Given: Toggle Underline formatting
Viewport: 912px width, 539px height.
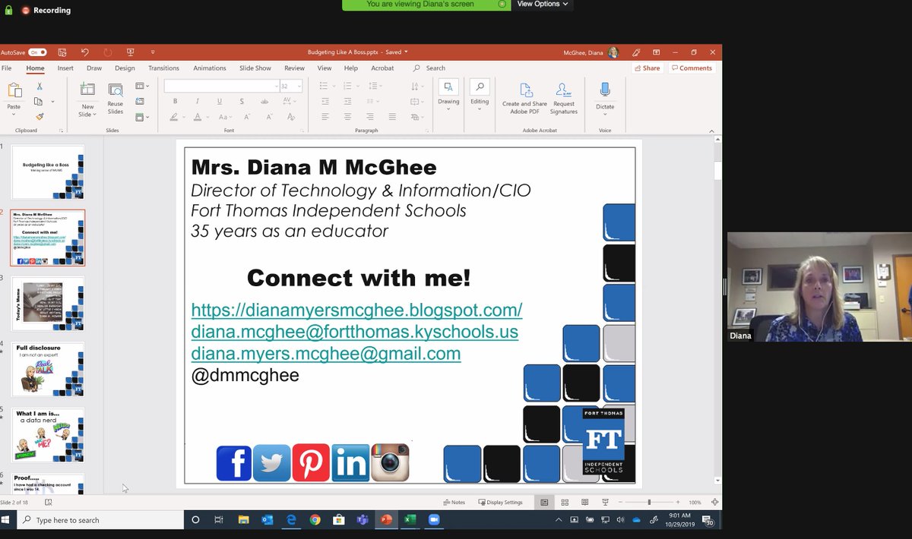Looking at the screenshot, I should click(x=220, y=101).
